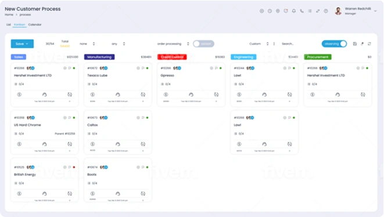Toggle the observing switch off
The width and height of the screenshot is (384, 217).
[x=334, y=44]
